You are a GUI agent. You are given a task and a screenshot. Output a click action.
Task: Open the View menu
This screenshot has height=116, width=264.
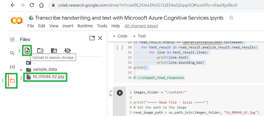[x=54, y=26]
